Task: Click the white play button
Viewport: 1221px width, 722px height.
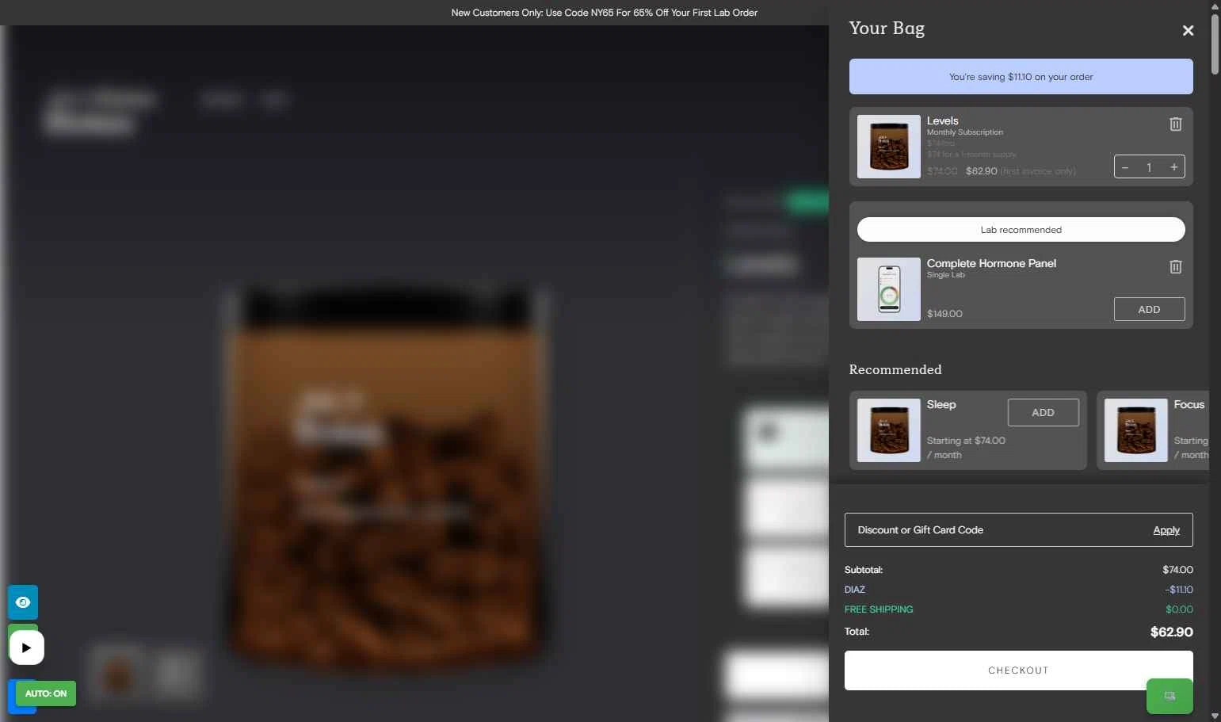Action: [27, 648]
